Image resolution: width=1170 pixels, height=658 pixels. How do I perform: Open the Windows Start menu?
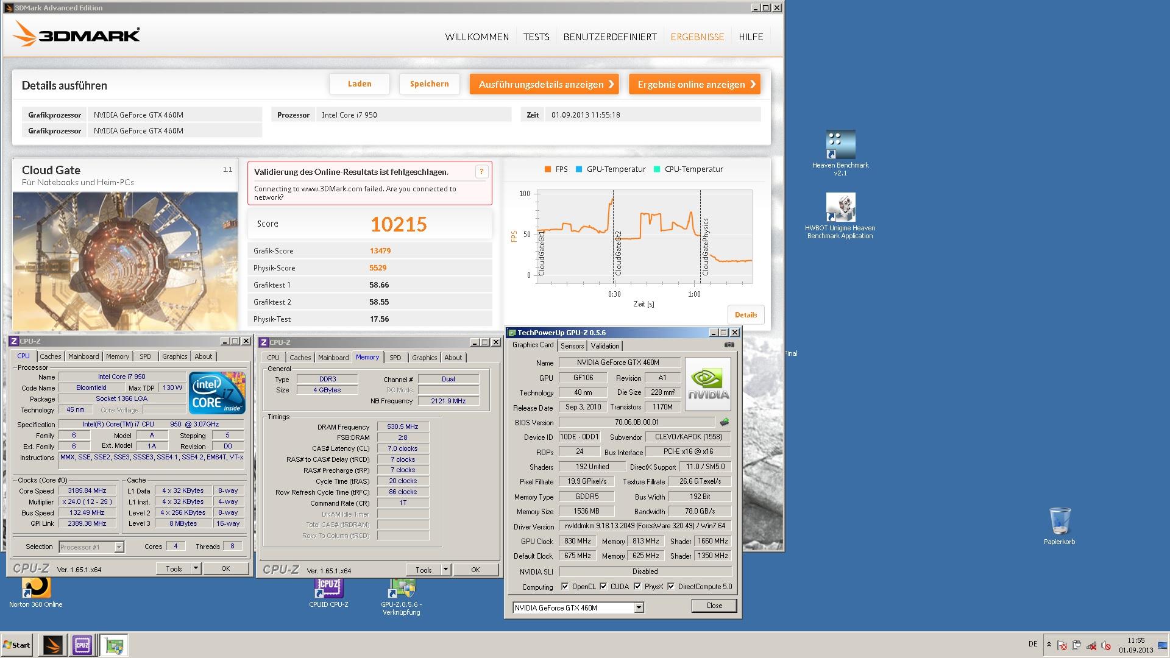[17, 645]
